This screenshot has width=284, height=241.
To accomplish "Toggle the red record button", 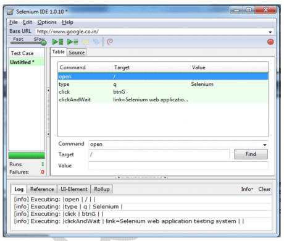I will tap(270, 42).
